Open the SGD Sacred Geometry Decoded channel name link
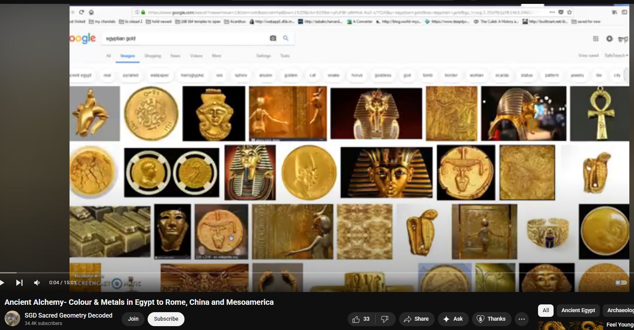This screenshot has height=330, width=634. pyautogui.click(x=68, y=315)
